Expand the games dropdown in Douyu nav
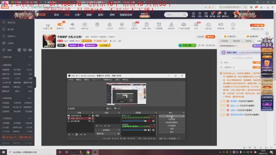 101,15
